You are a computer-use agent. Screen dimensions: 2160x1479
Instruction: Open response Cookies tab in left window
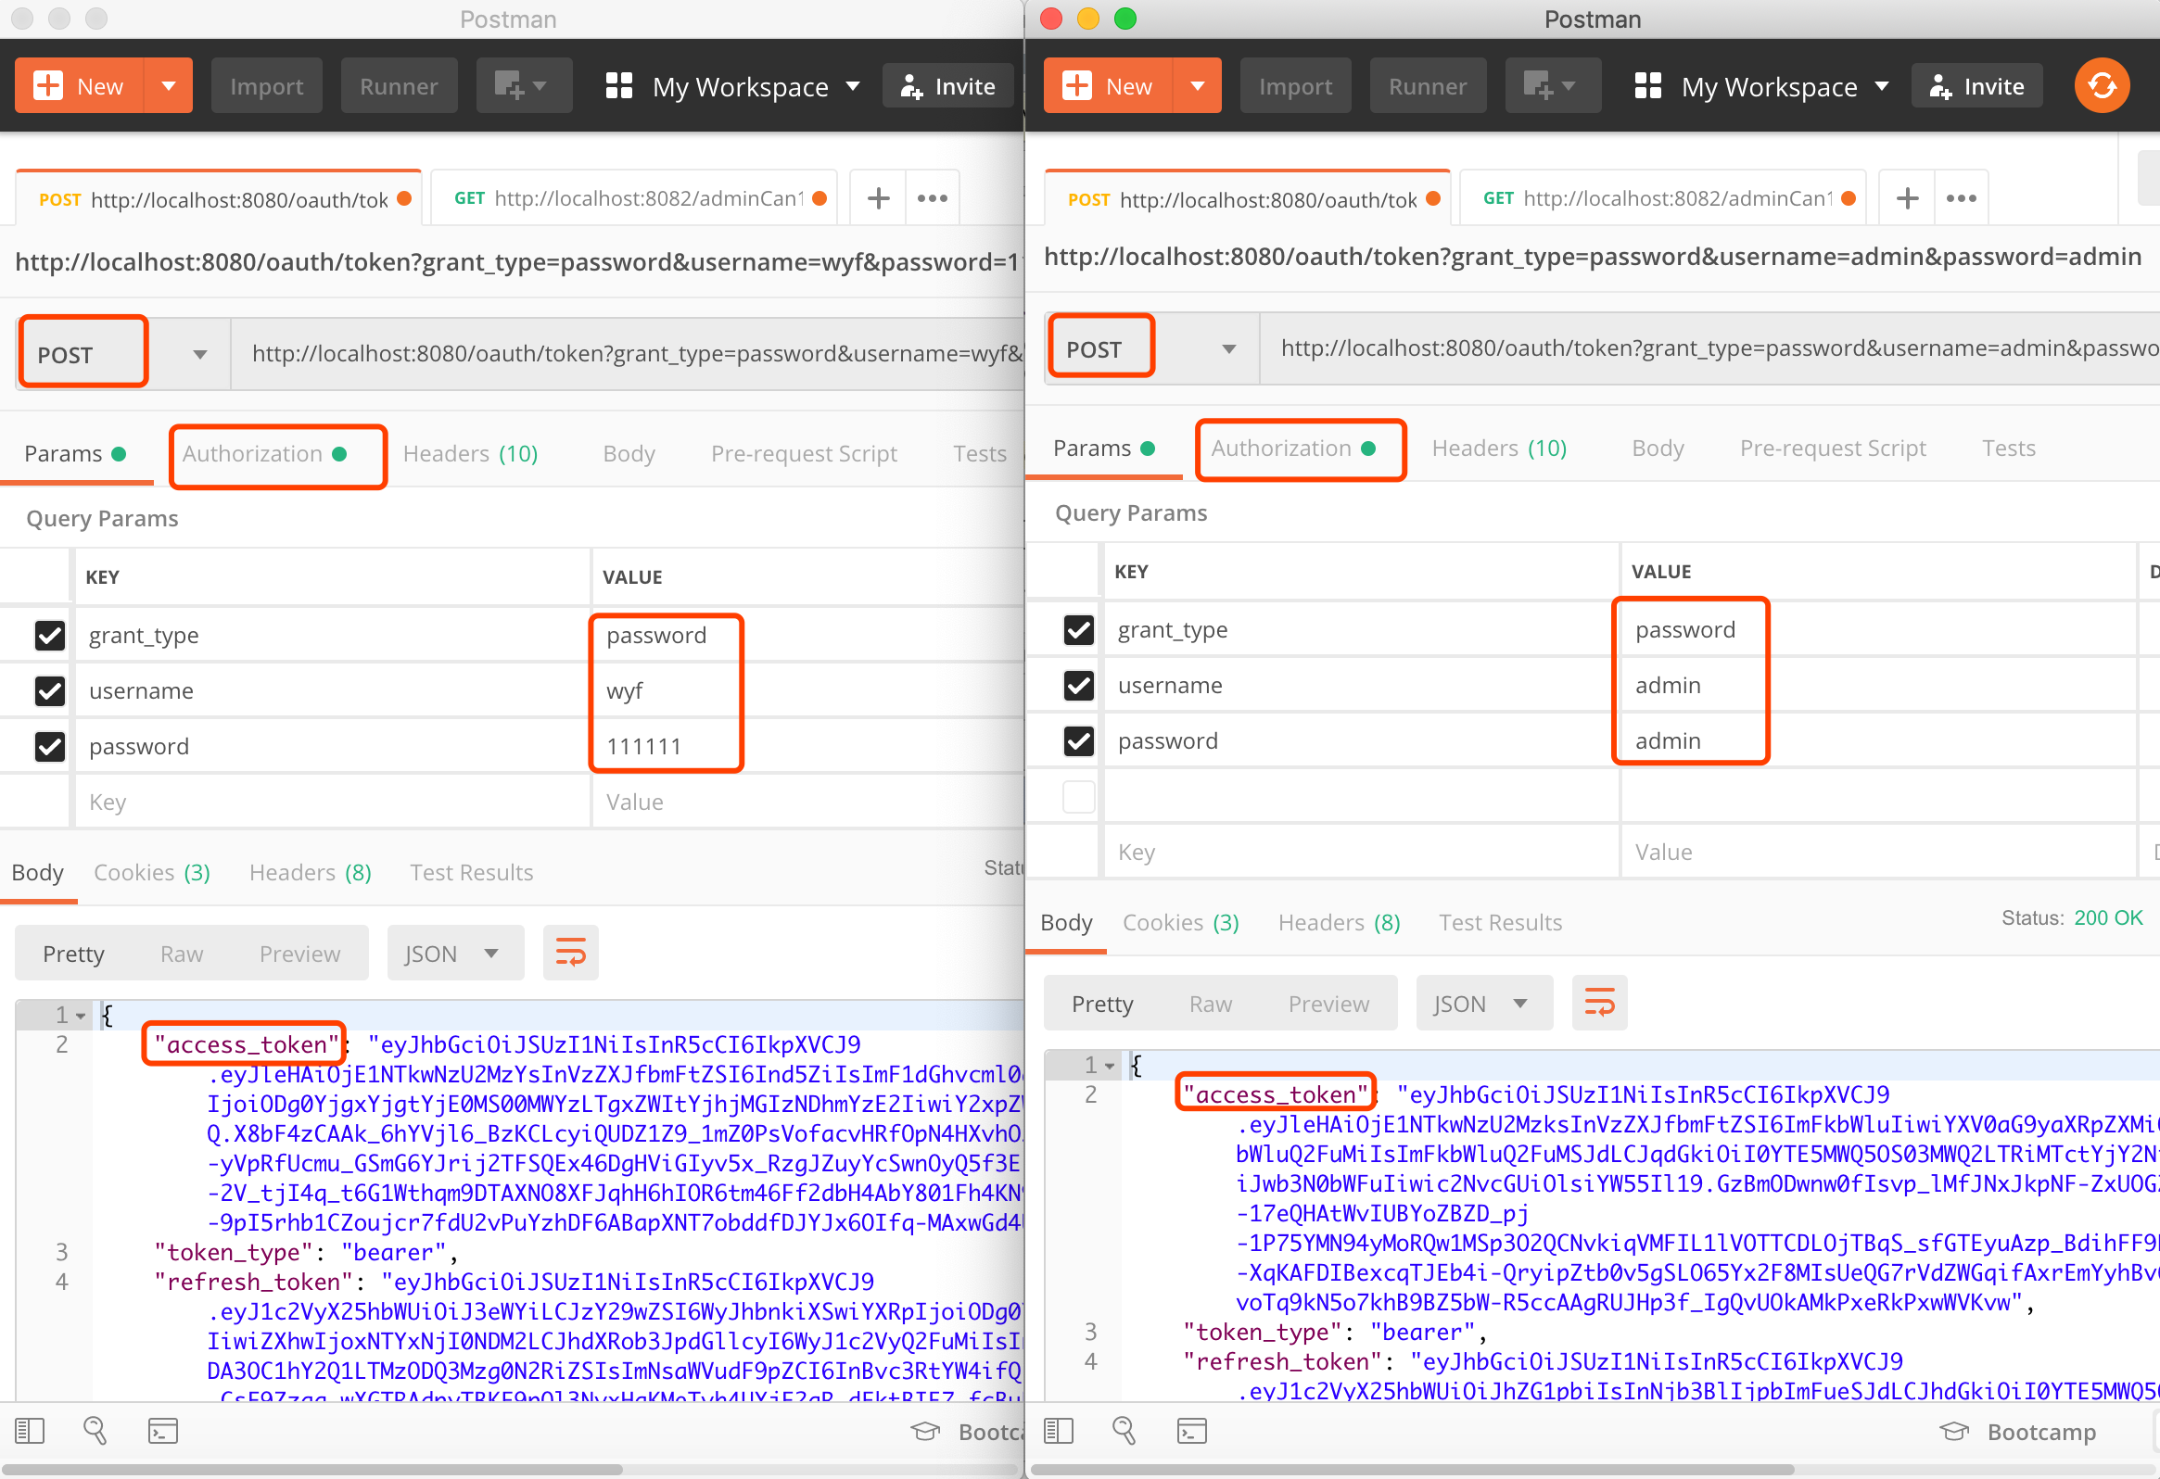coord(151,872)
